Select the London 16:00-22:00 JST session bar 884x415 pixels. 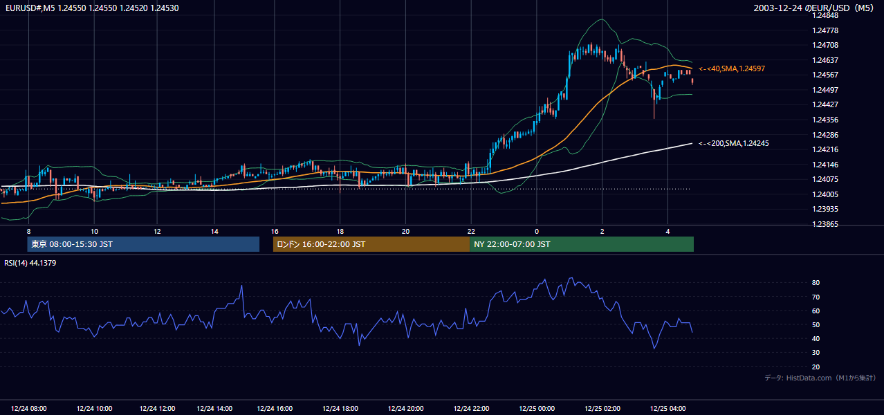[x=371, y=244]
